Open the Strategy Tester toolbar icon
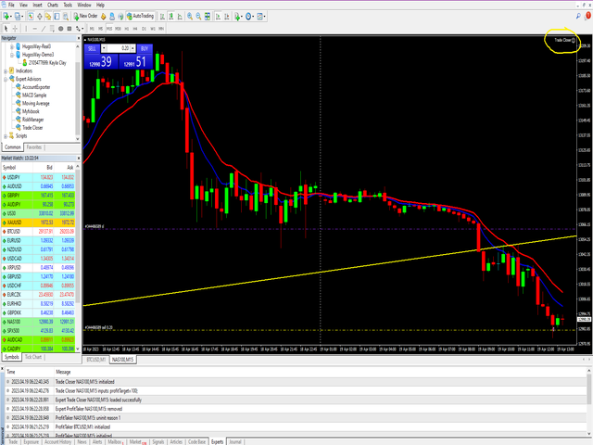The image size is (593, 445). [x=66, y=17]
